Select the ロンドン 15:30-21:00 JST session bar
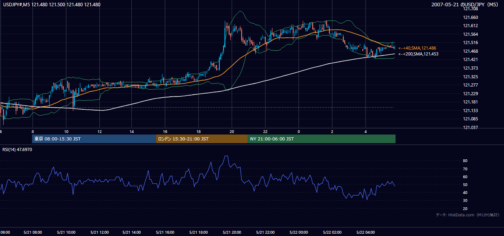 point(202,139)
